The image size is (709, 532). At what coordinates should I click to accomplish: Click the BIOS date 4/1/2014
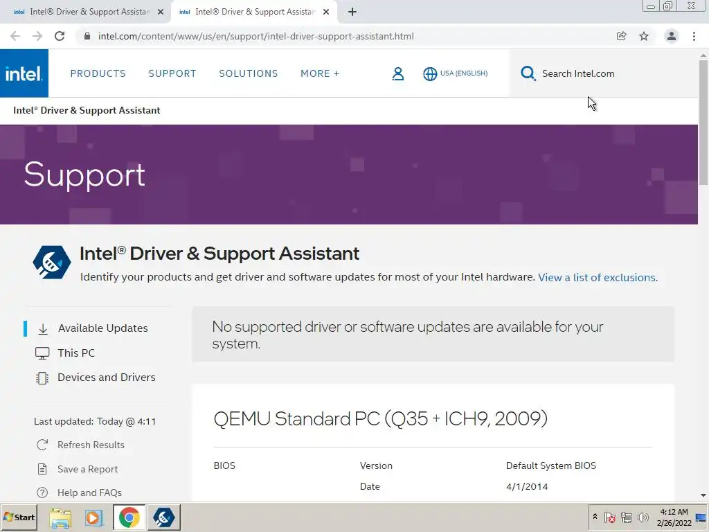[x=527, y=487]
